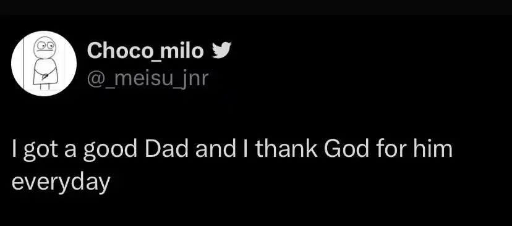The height and width of the screenshot is (226, 512).
Task: Click the stick figure's head in avatar
Action: (x=45, y=46)
